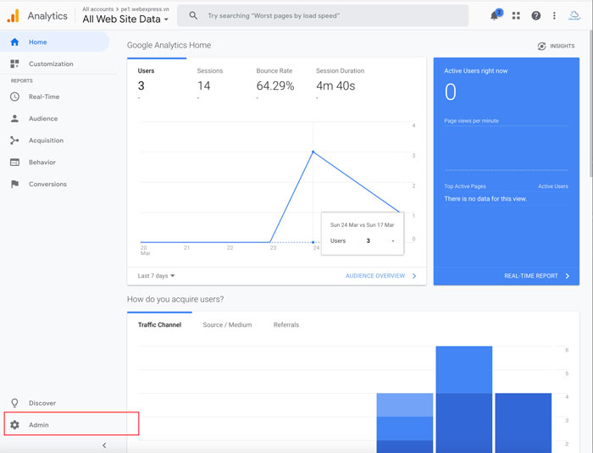Expand the Audience reports section
Screen dimensions: 593x453
click(x=42, y=119)
